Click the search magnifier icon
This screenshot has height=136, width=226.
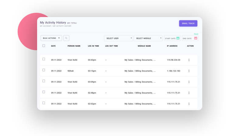click(x=66, y=38)
